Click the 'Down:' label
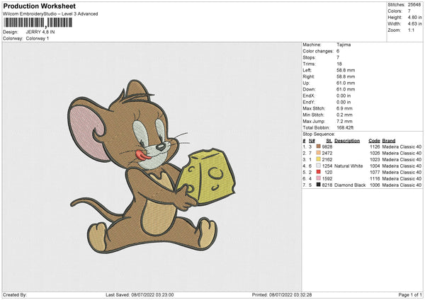Viewport: 425px width, 300px height. pyautogui.click(x=310, y=89)
